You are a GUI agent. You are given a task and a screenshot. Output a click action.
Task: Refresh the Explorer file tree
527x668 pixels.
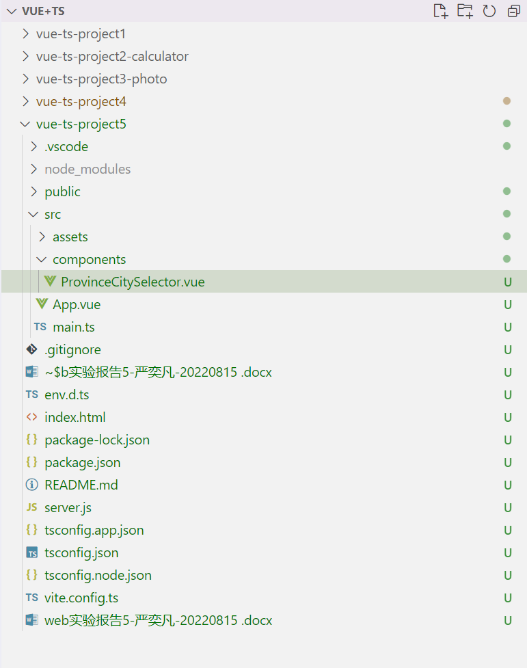click(x=489, y=11)
